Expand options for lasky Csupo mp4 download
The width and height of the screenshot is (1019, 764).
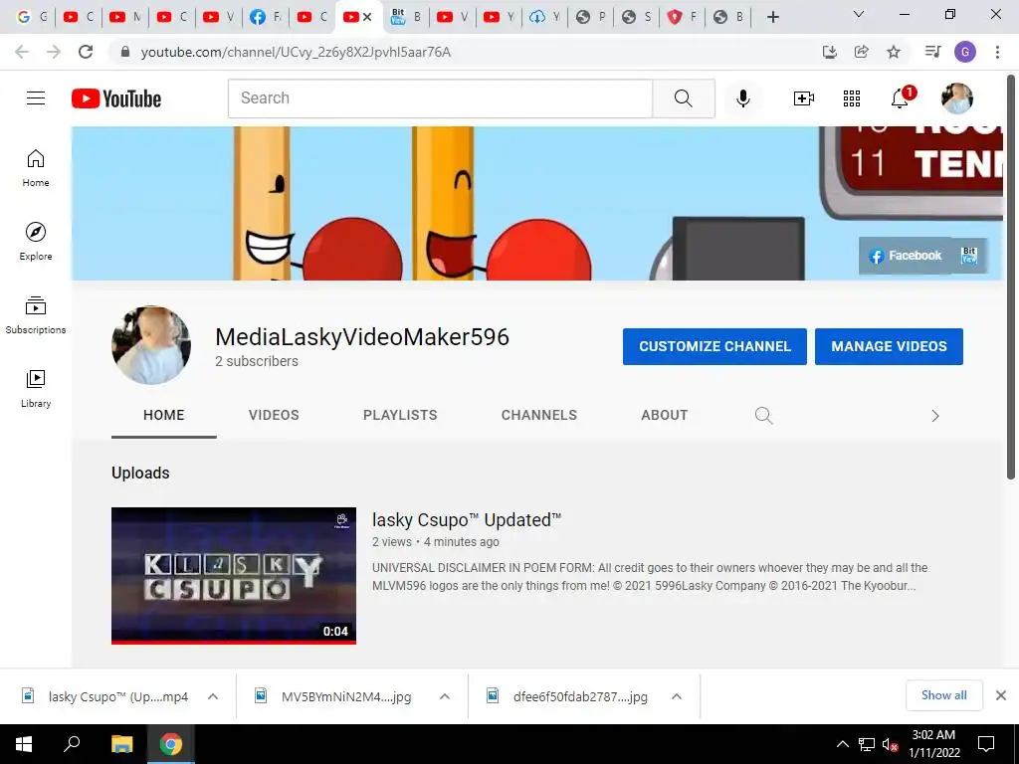click(x=213, y=696)
